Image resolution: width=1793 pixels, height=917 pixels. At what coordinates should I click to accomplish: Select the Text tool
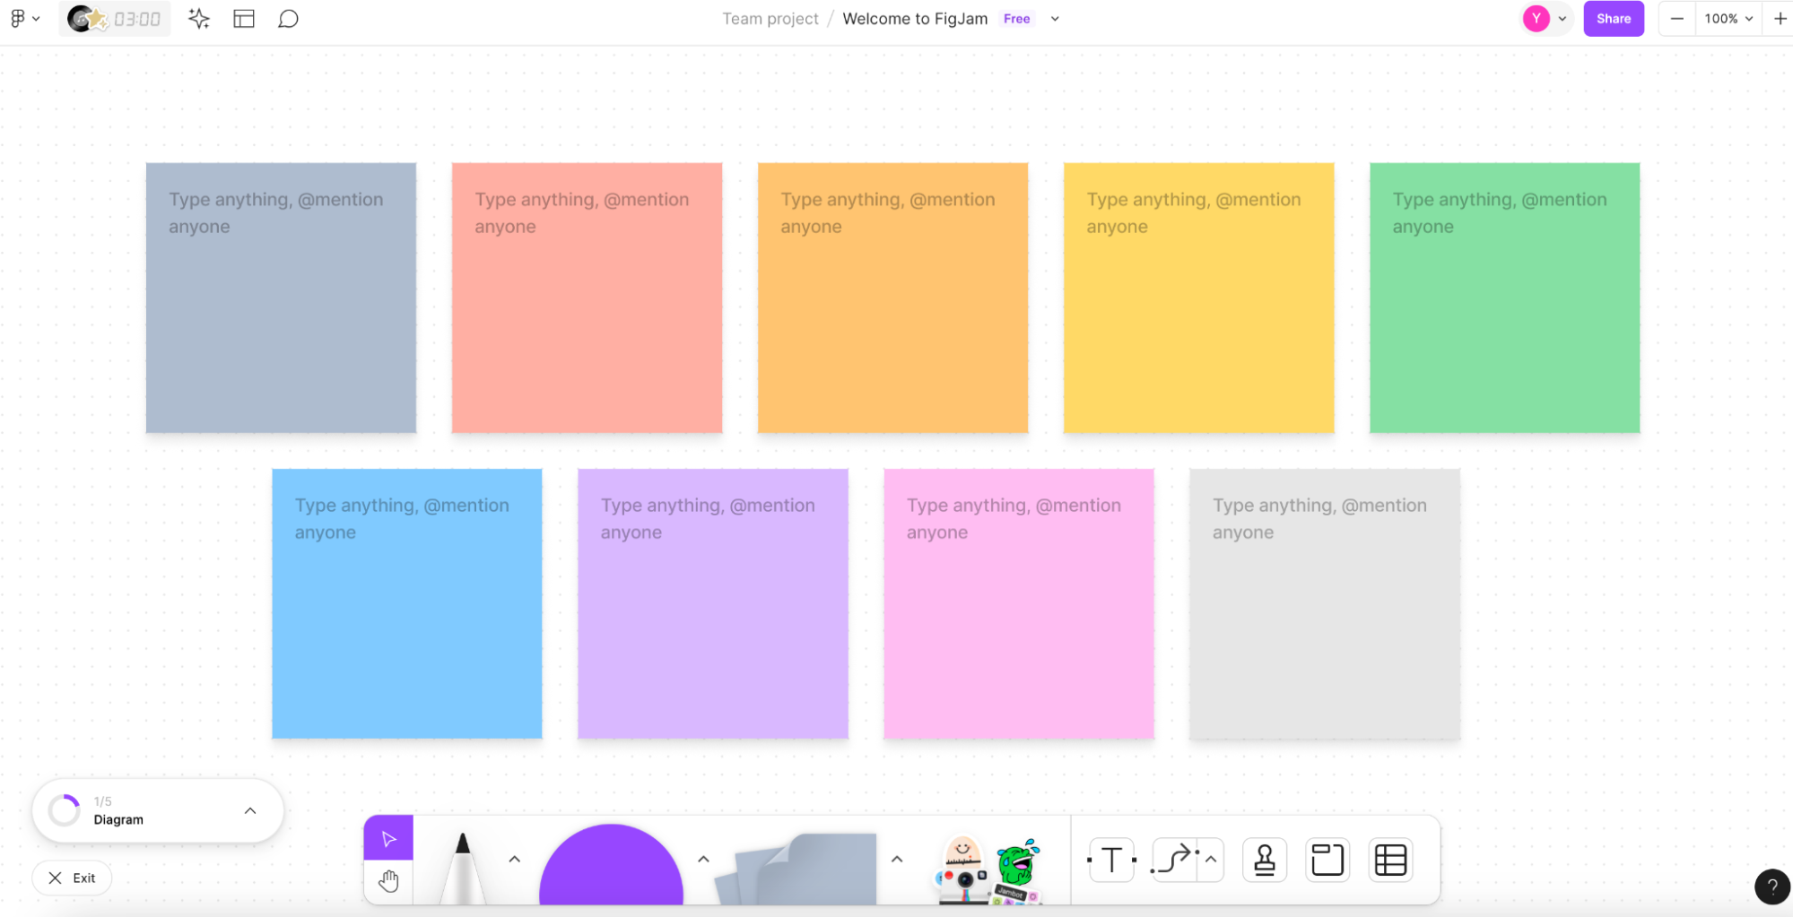tap(1111, 860)
